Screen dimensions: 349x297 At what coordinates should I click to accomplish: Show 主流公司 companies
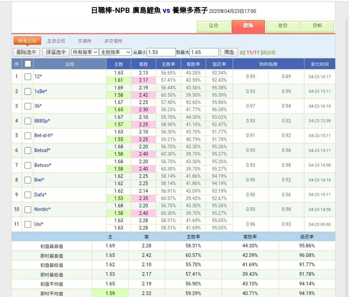56,41
